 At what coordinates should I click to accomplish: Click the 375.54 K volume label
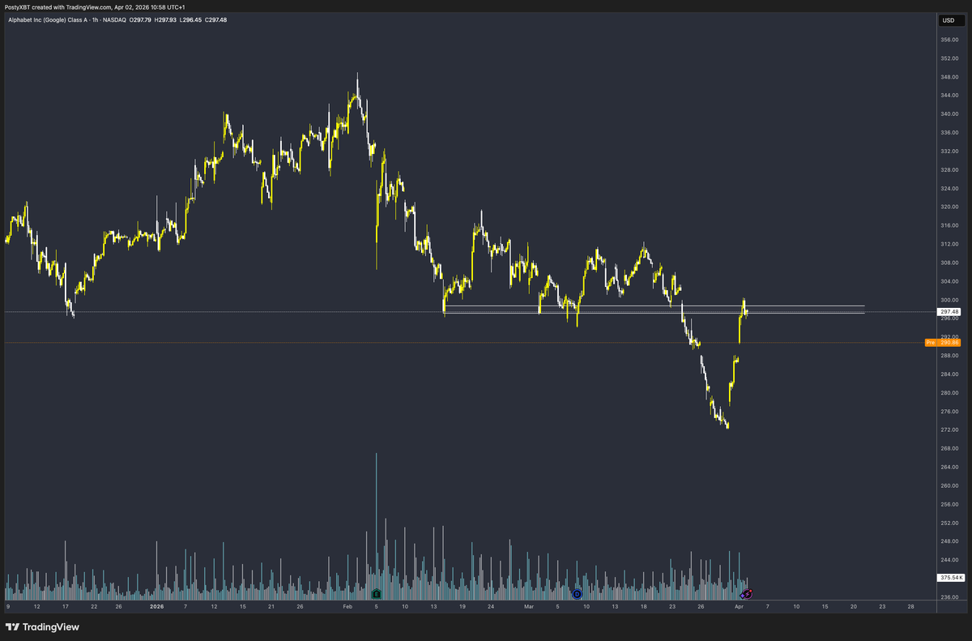(x=949, y=578)
